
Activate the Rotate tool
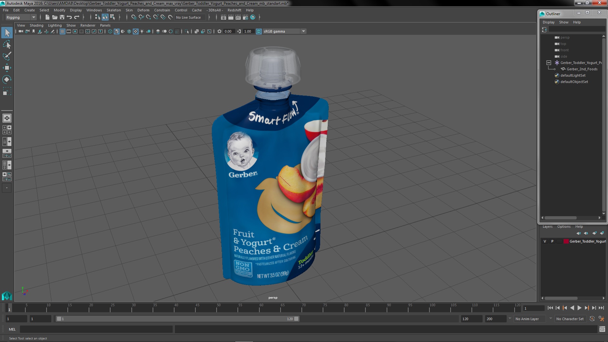[x=7, y=79]
